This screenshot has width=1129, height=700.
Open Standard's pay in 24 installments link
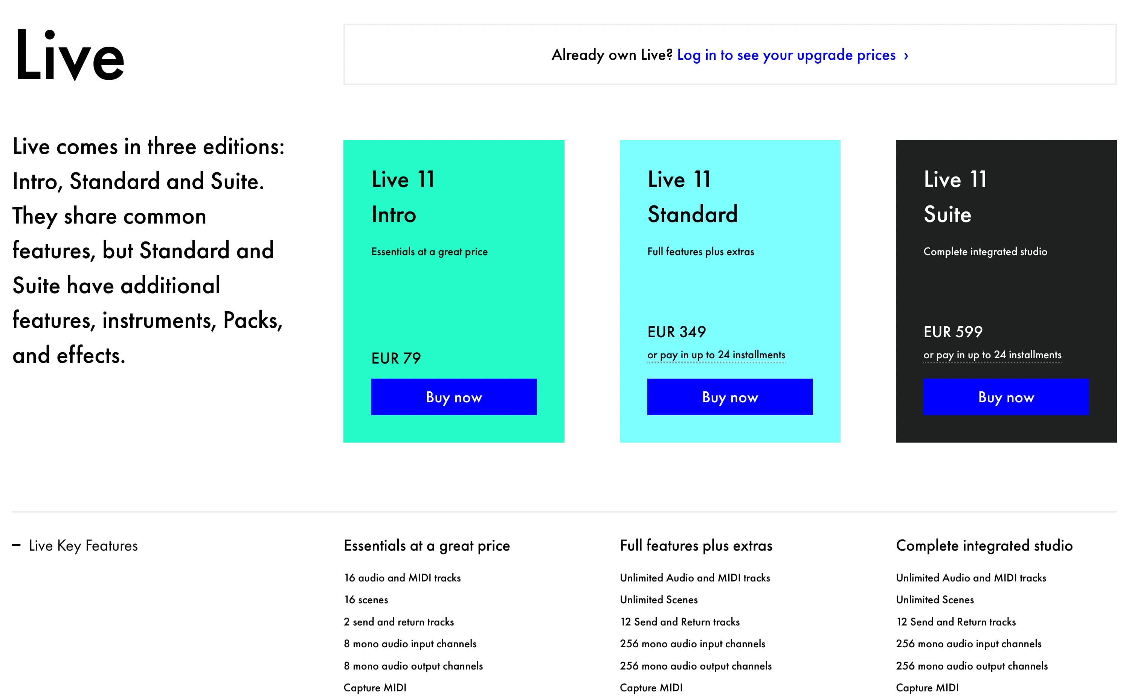tap(716, 355)
